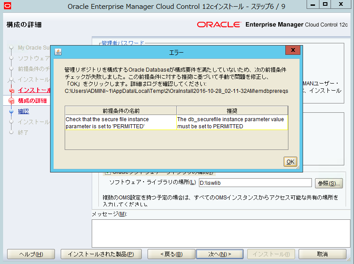Screen dimensions: 354x264
Task: Click the 参照(S)... browse button
Action: (329, 183)
